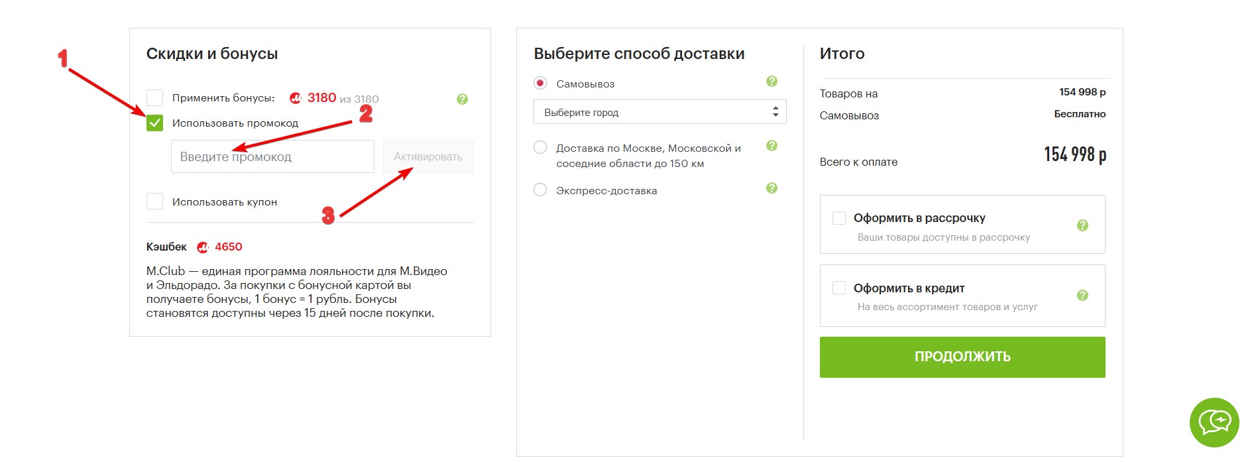Tick Использовать купон checkbox

pos(154,202)
